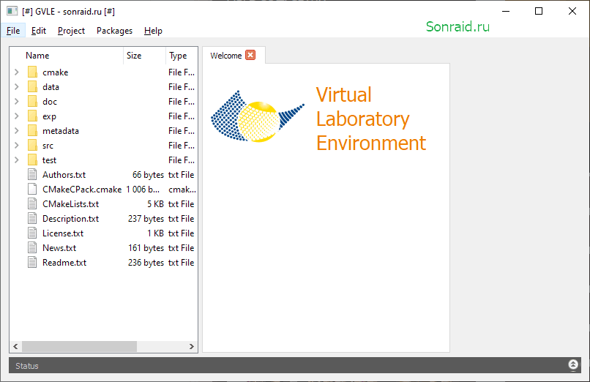Maximize the GVLE window
This screenshot has height=382, width=590.
click(539, 11)
